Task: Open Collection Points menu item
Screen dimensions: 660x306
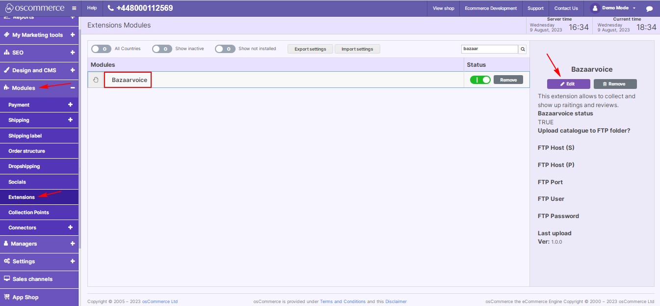Action: [39, 212]
